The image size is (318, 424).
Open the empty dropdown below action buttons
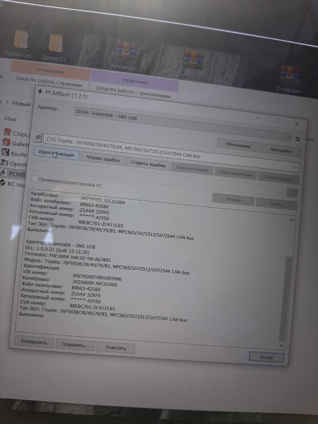tap(295, 168)
